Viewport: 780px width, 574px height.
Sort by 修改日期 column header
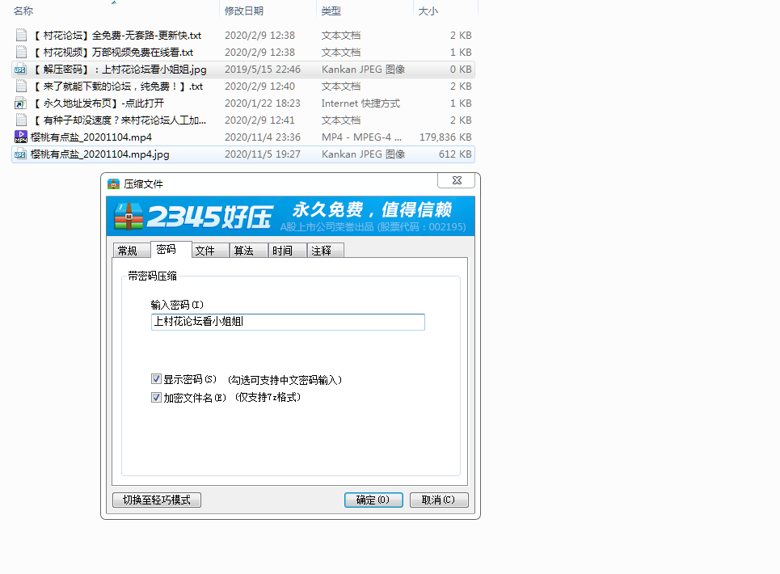tap(243, 11)
